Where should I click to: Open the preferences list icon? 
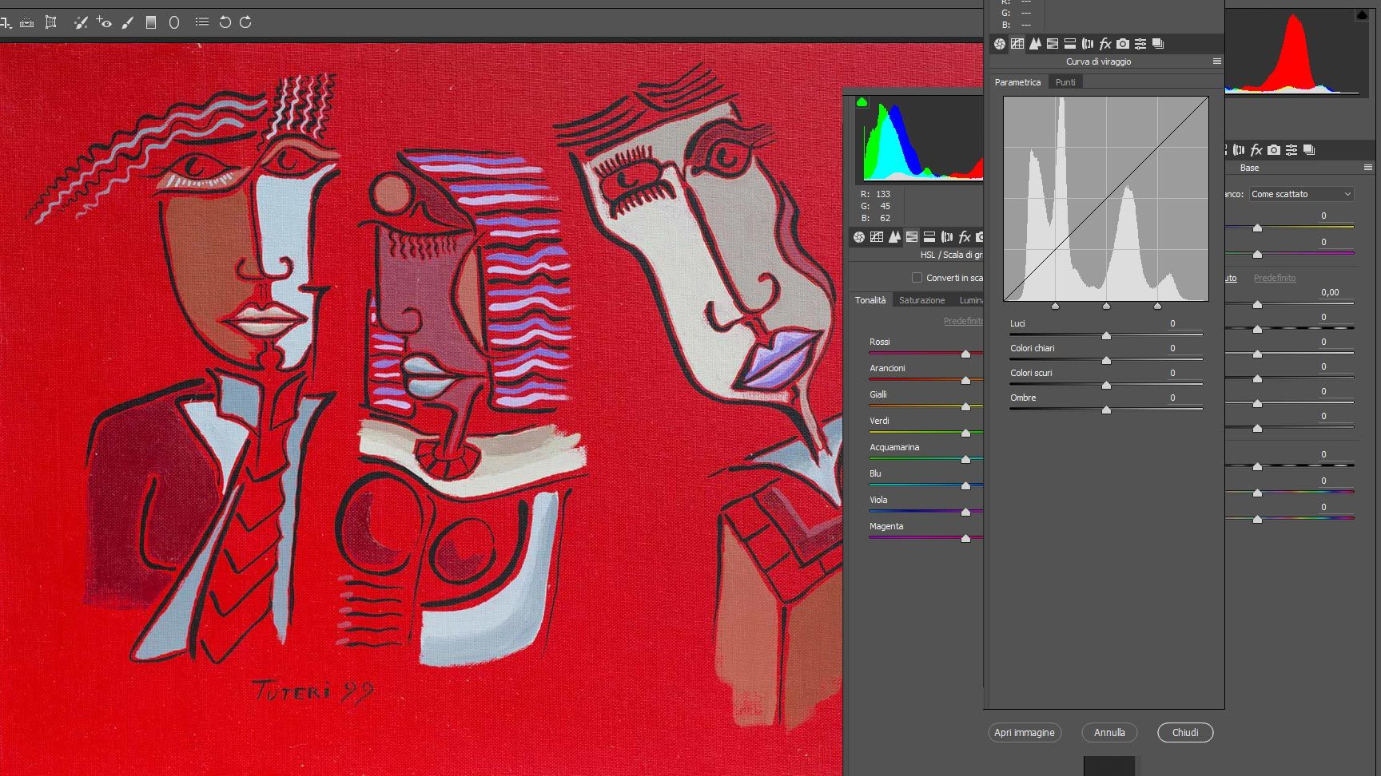coord(202,22)
